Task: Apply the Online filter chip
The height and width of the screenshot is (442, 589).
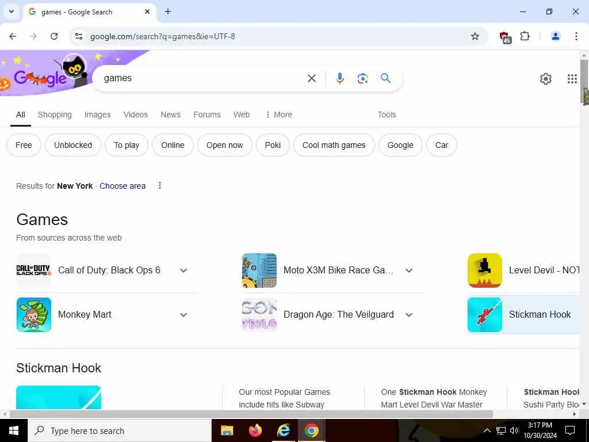Action: coord(173,145)
